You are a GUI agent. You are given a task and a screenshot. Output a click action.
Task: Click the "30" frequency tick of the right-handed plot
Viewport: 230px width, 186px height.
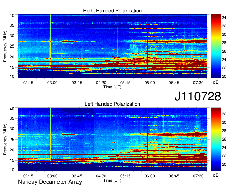coord(12,36)
